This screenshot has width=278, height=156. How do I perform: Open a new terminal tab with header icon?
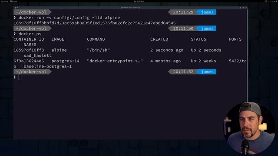16,8
